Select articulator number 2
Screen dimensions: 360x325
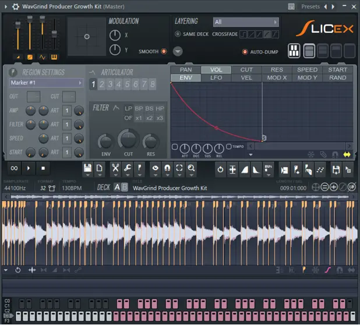coord(102,84)
